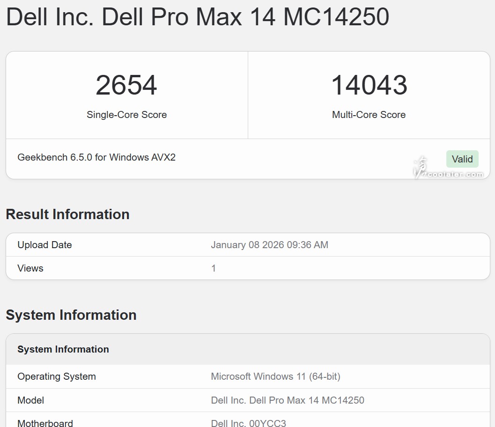Click the Result Information heading
Viewport: 495px width, 427px height.
point(67,214)
